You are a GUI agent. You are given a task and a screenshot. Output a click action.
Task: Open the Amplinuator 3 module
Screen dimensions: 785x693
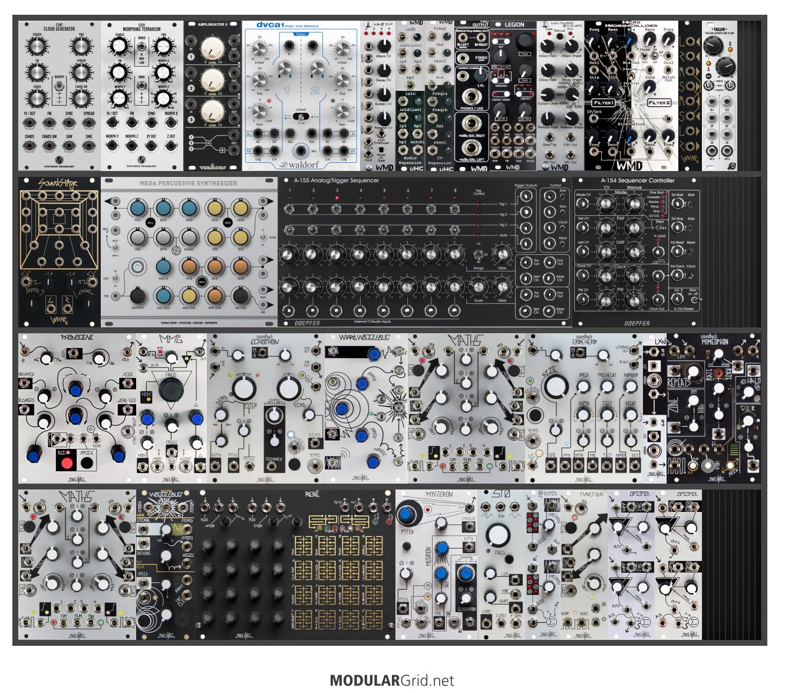213,96
